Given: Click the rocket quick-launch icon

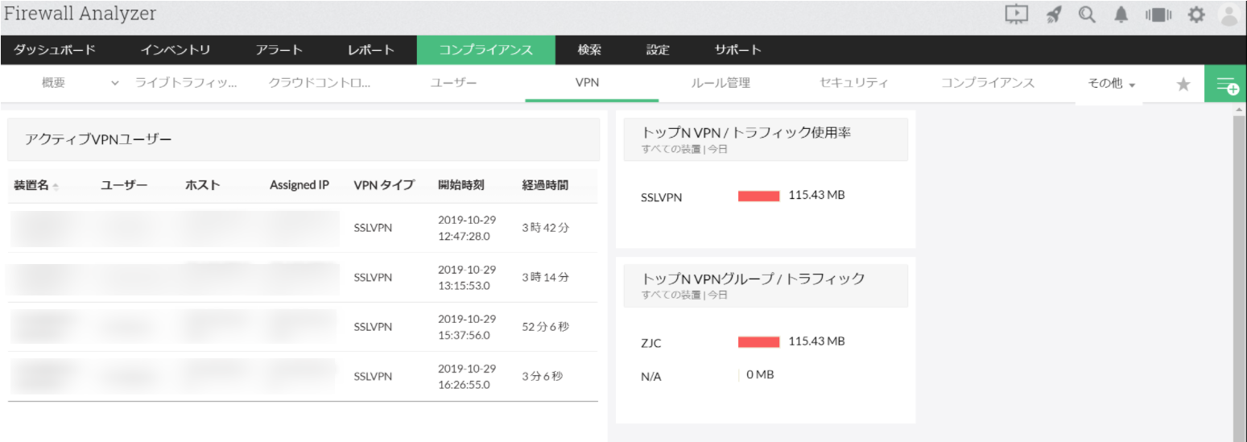Looking at the screenshot, I should 1054,14.
